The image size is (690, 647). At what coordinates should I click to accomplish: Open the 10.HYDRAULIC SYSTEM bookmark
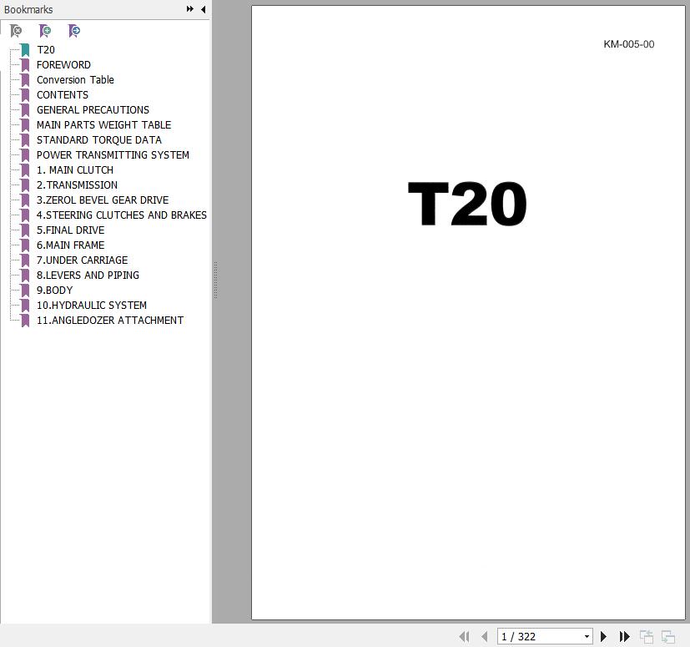tap(92, 305)
